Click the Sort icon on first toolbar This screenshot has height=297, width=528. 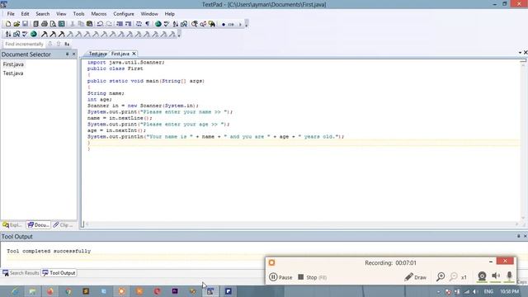click(176, 24)
